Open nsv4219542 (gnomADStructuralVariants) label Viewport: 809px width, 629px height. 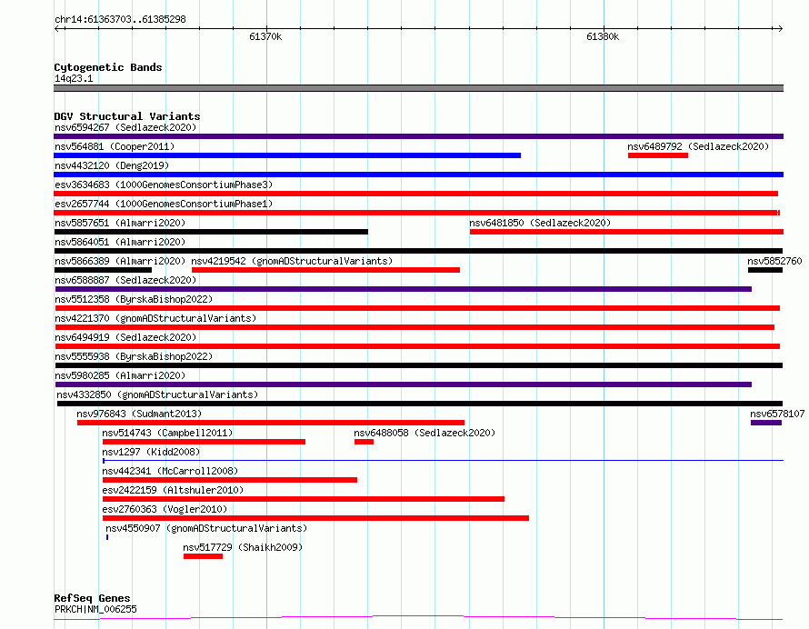[292, 261]
